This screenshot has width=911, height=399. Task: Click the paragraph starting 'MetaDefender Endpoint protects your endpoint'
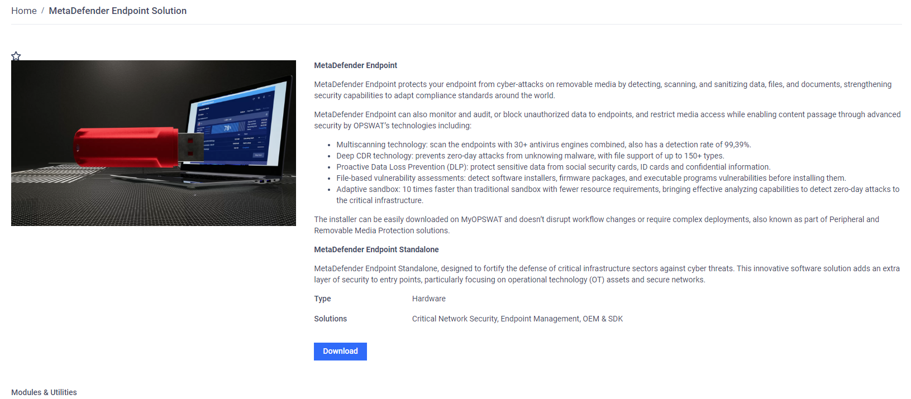click(603, 90)
